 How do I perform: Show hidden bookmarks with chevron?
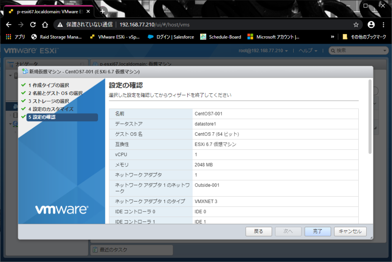click(x=332, y=37)
